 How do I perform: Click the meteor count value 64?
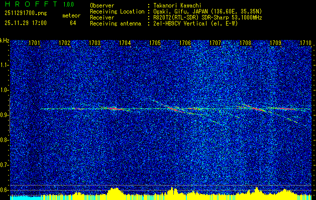click(73, 23)
